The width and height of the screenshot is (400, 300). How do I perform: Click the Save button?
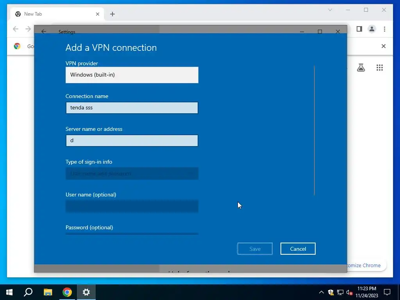[x=255, y=249]
